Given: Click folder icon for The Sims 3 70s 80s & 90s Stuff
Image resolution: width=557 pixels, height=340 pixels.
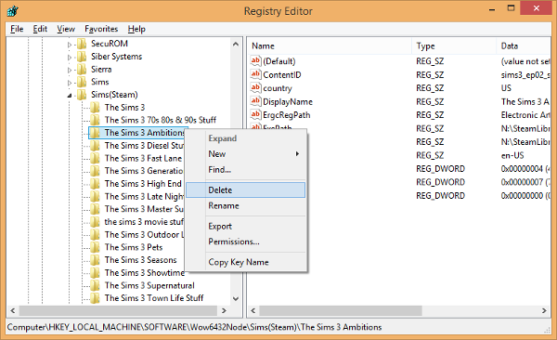Looking at the screenshot, I should [x=95, y=120].
